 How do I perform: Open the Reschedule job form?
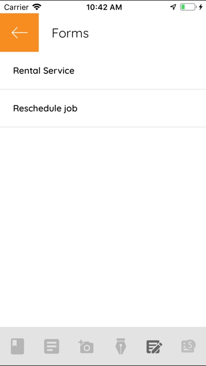tap(45, 108)
